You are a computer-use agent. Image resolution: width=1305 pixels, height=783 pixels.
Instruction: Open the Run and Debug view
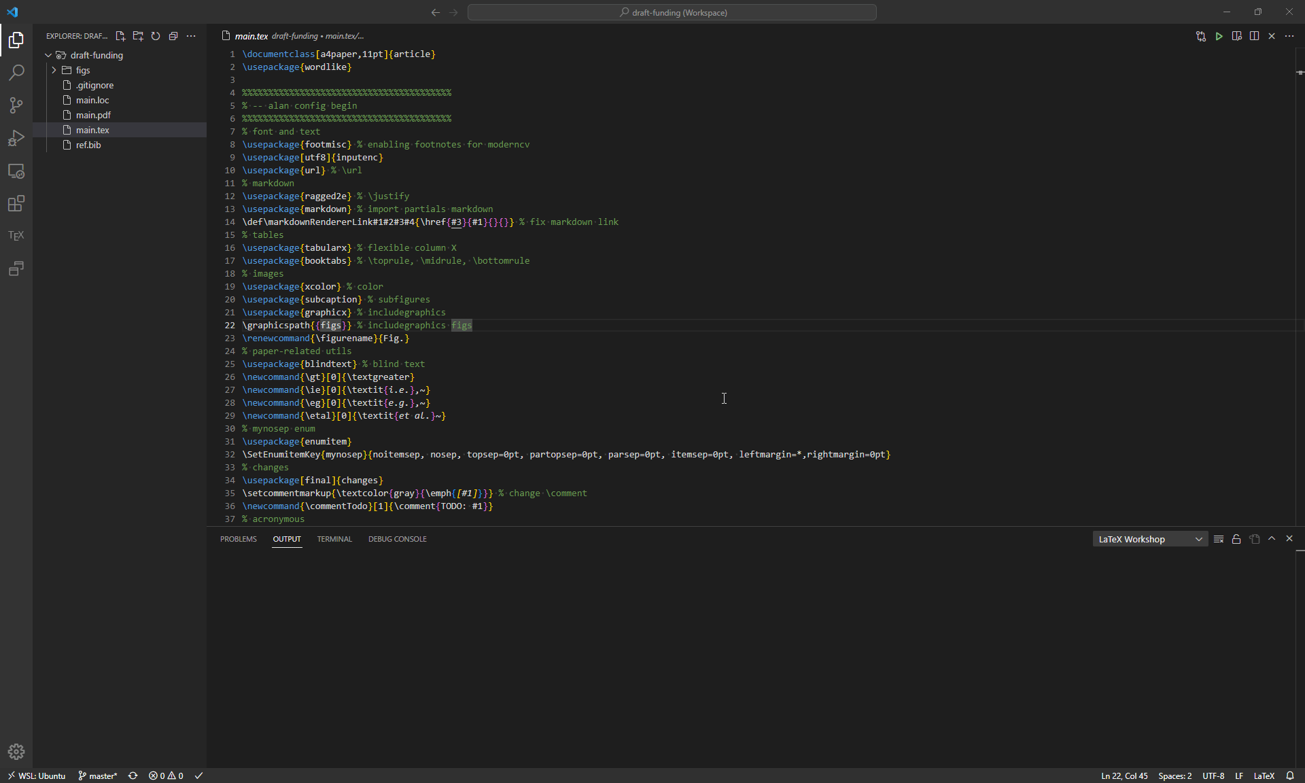16,138
